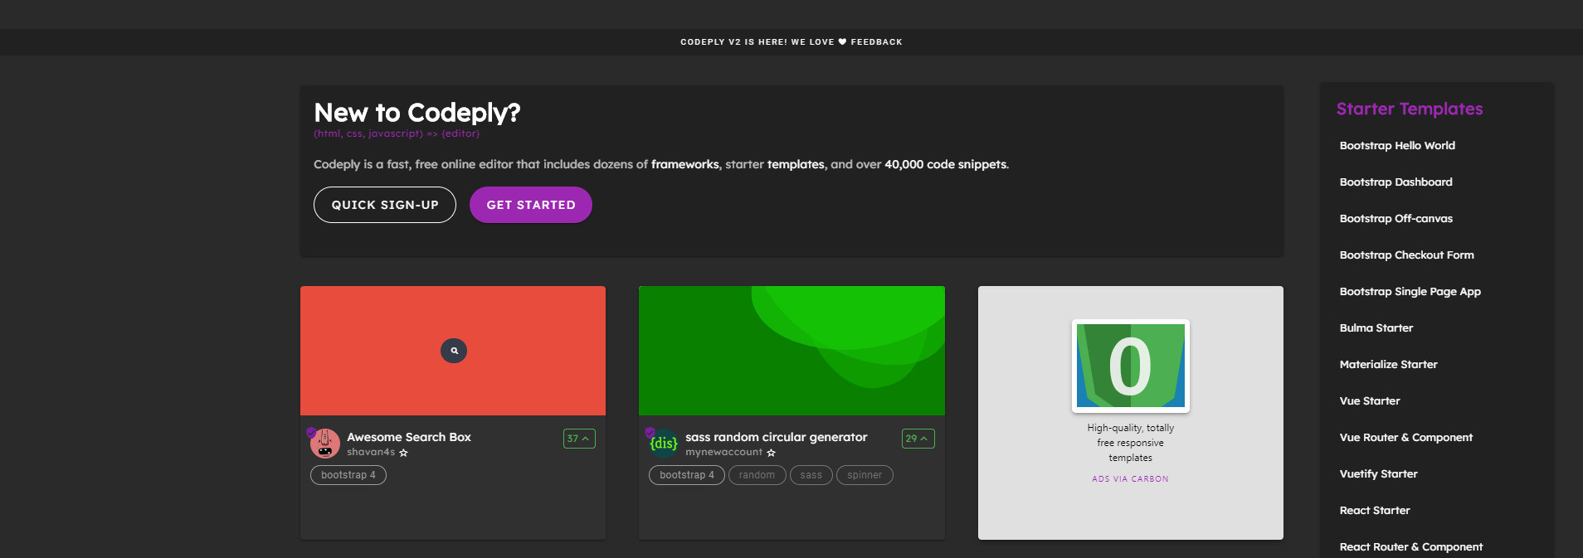Open green circular generator preview
This screenshot has height=558, width=1583.
[x=791, y=351]
